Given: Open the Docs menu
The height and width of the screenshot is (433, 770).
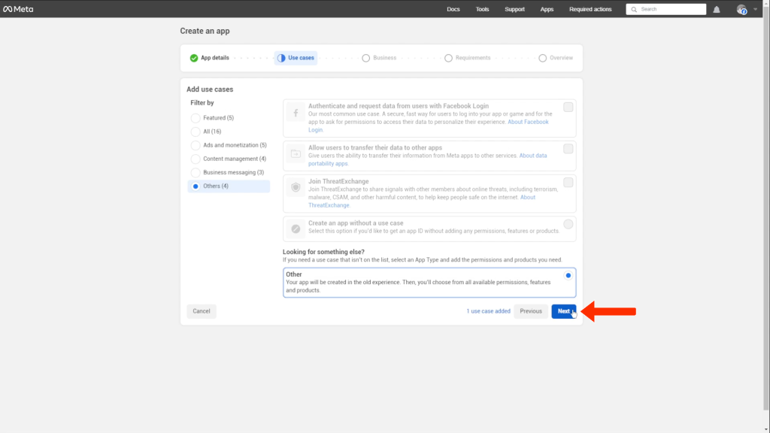Looking at the screenshot, I should 453,9.
